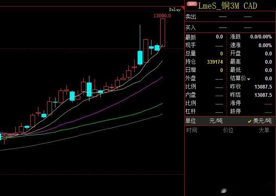This screenshot has height=196, width=276.
Task: Click the 内盘 label
Action: point(191,95)
